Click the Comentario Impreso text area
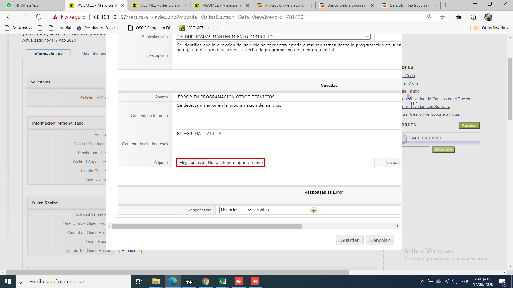 pos(288,115)
